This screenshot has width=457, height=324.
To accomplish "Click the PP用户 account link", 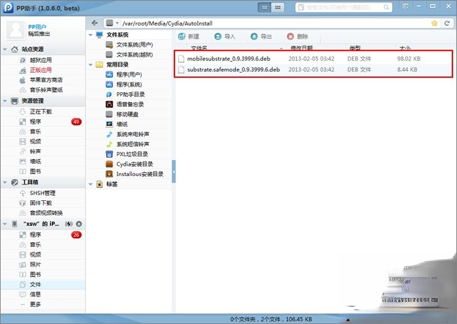I will pos(37,27).
